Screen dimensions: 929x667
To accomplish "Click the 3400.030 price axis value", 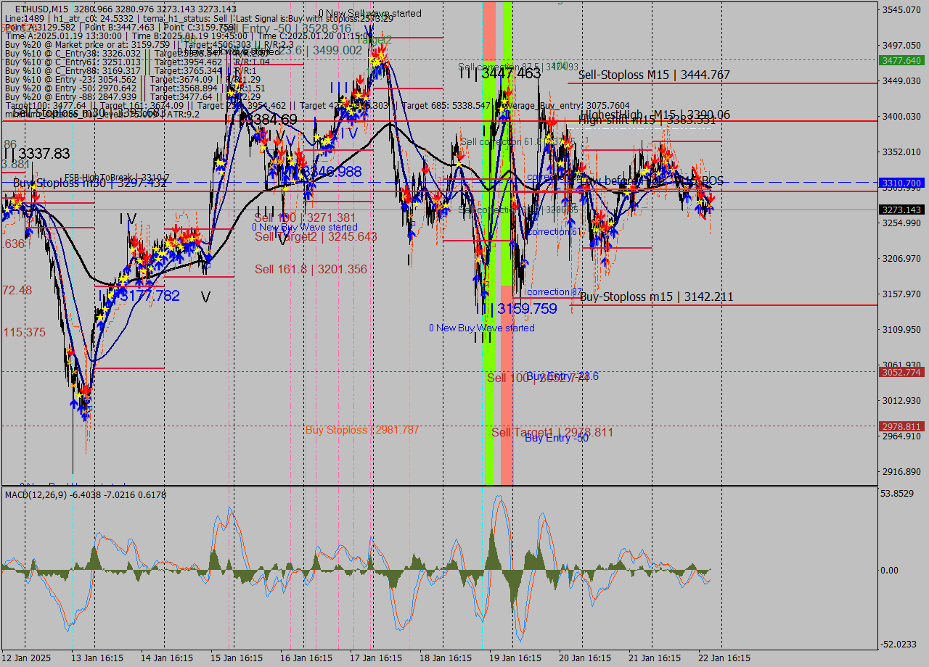I will coord(901,116).
